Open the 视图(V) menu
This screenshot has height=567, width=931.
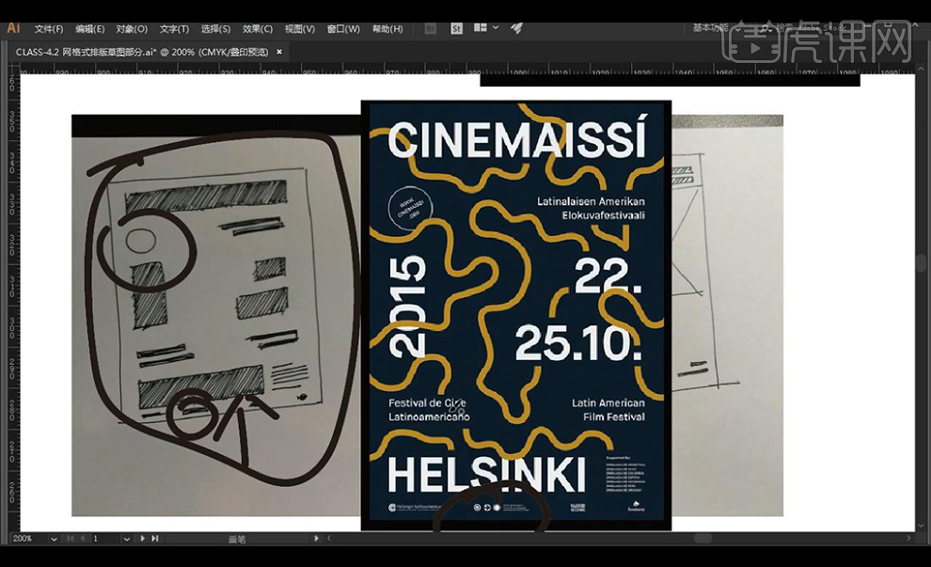(299, 29)
